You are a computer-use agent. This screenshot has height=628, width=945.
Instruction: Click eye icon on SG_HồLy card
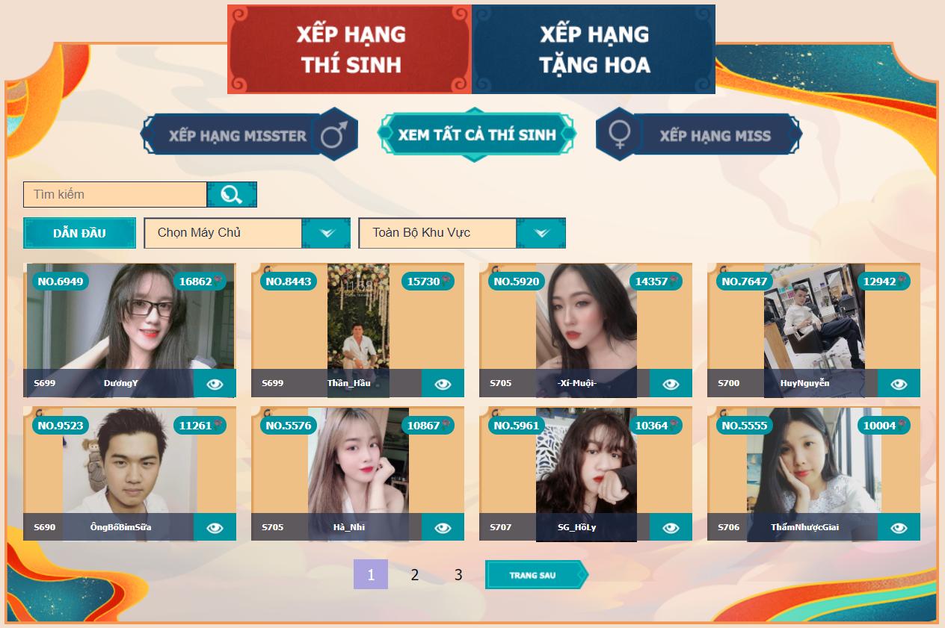point(671,527)
